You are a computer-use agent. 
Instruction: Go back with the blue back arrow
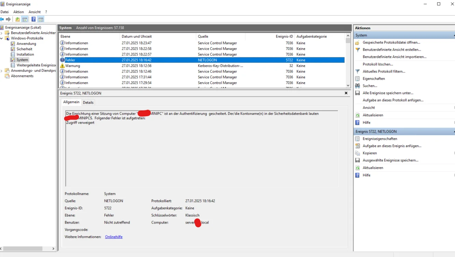tap(2, 19)
